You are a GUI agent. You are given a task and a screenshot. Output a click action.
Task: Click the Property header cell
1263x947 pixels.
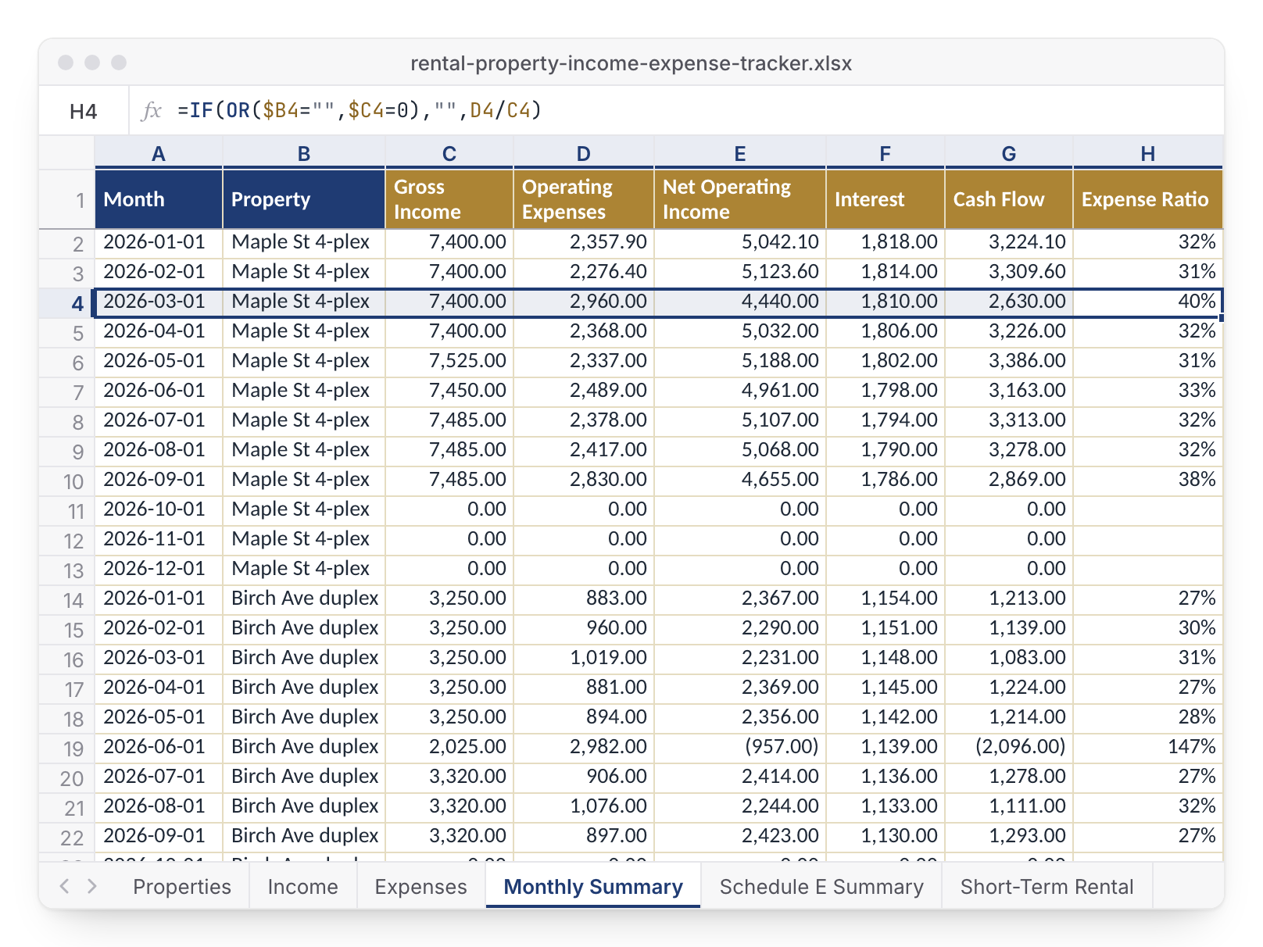point(304,199)
